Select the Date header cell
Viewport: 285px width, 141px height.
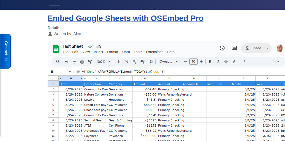pyautogui.click(x=71, y=84)
